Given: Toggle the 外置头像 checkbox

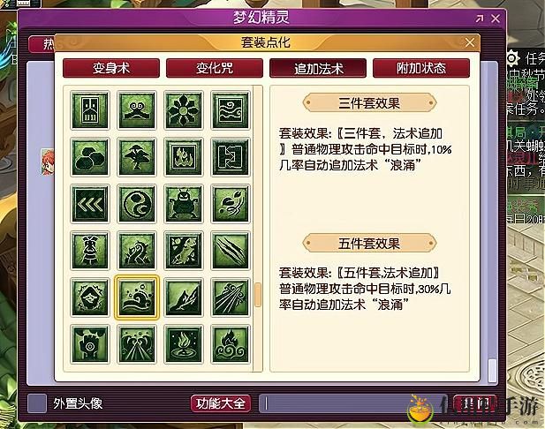Looking at the screenshot, I should 37,403.
